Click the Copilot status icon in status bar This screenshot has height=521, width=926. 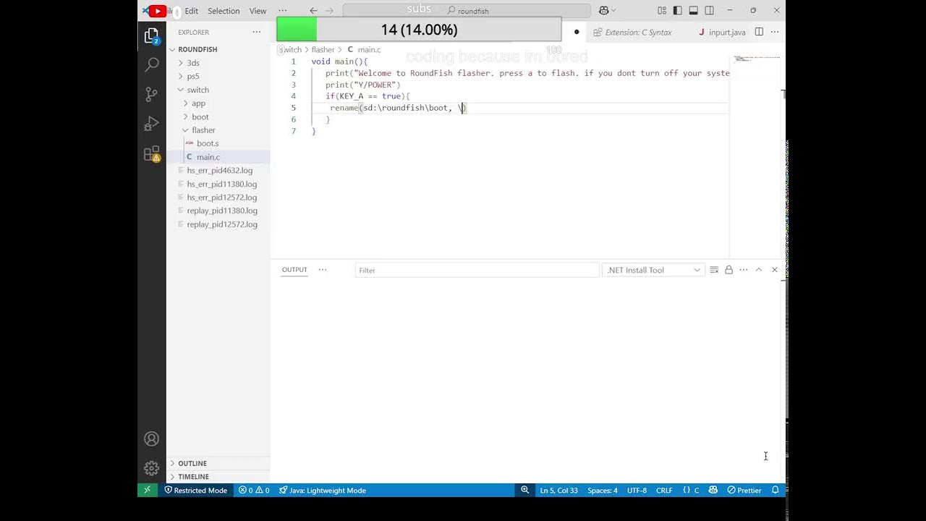click(x=713, y=490)
